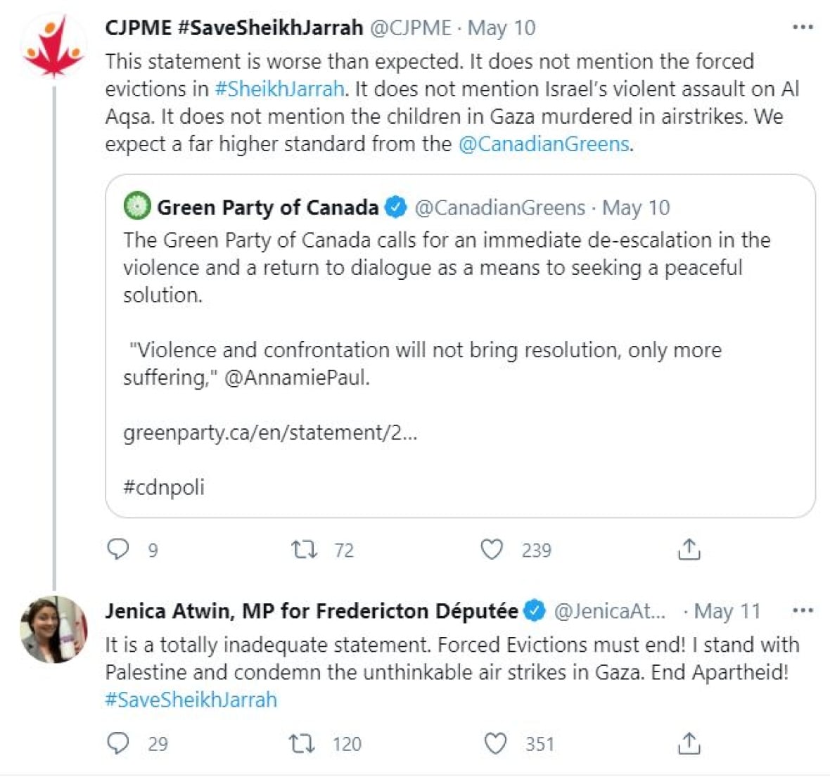Open more options on Jenica Atwin's tweet
Image resolution: width=830 pixels, height=777 pixels.
pyautogui.click(x=803, y=610)
